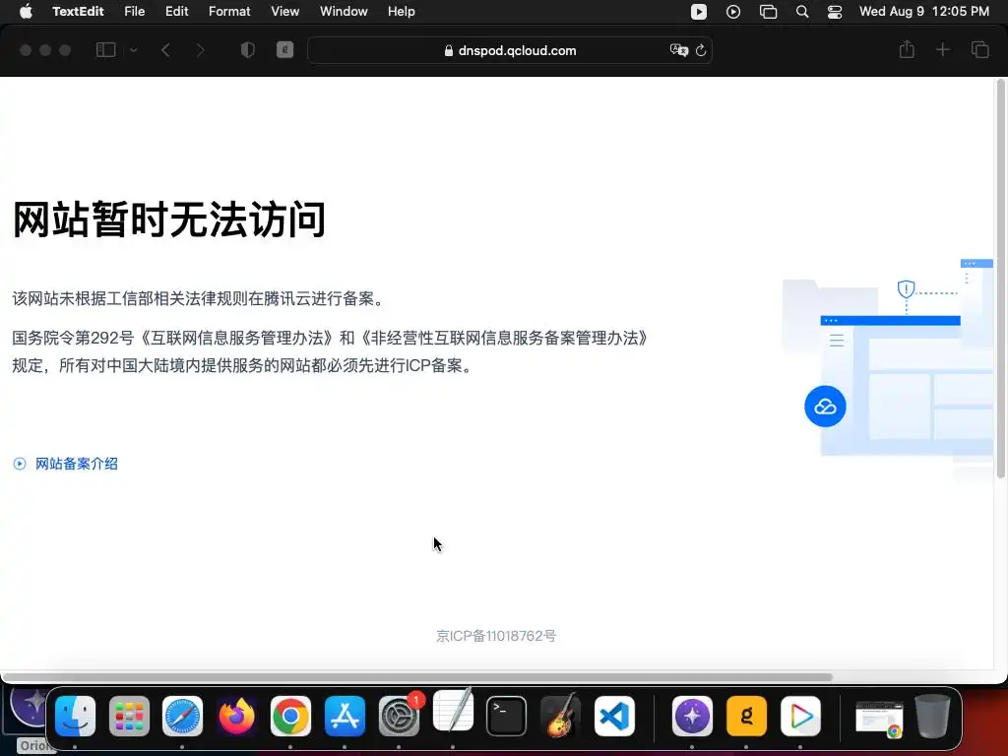Launch GarageBand from the Dock
The image size is (1008, 756).
tap(560, 716)
